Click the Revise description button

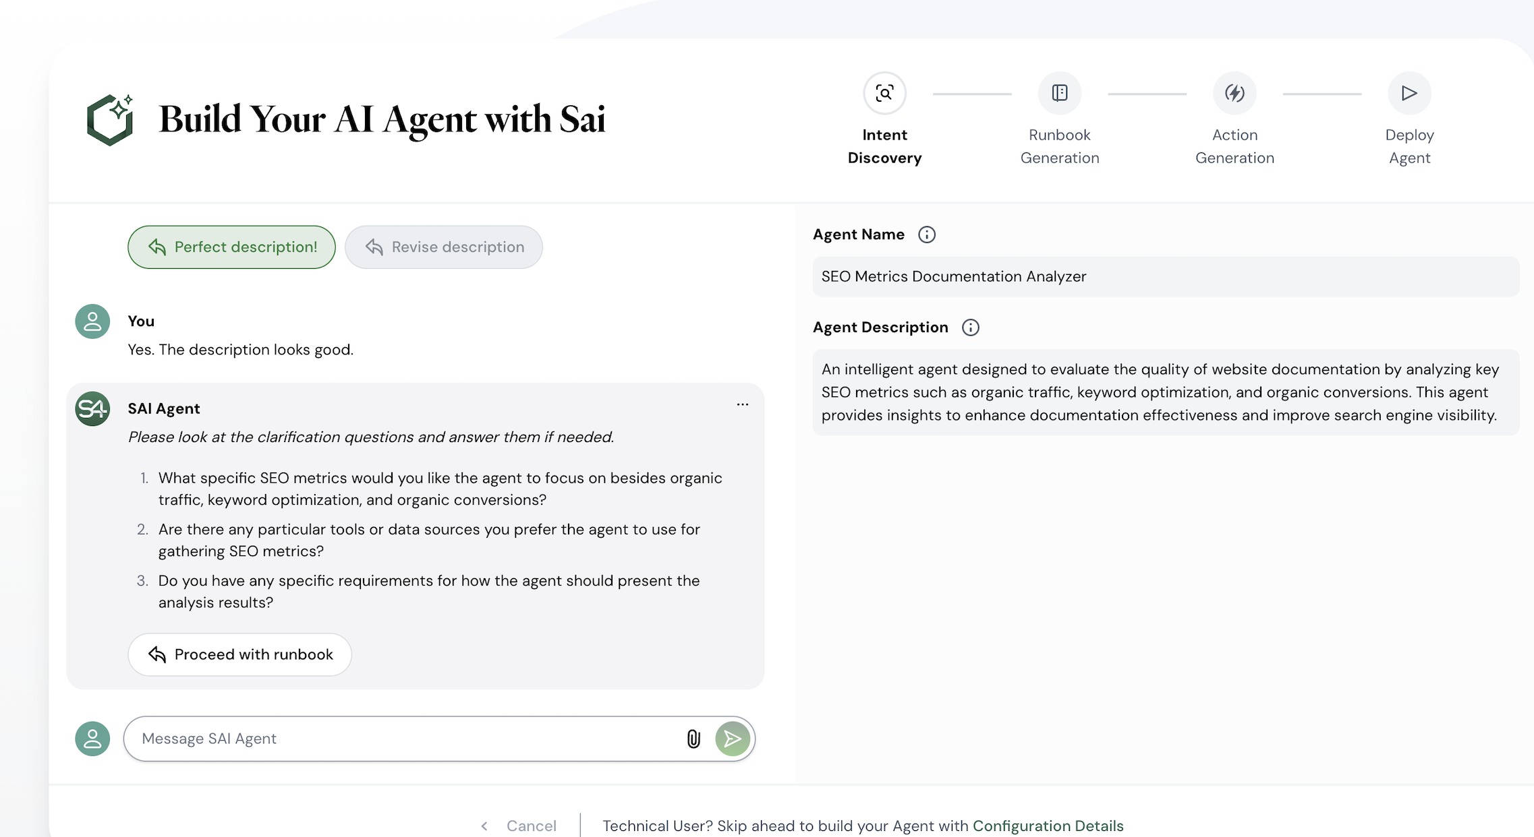pyautogui.click(x=444, y=247)
